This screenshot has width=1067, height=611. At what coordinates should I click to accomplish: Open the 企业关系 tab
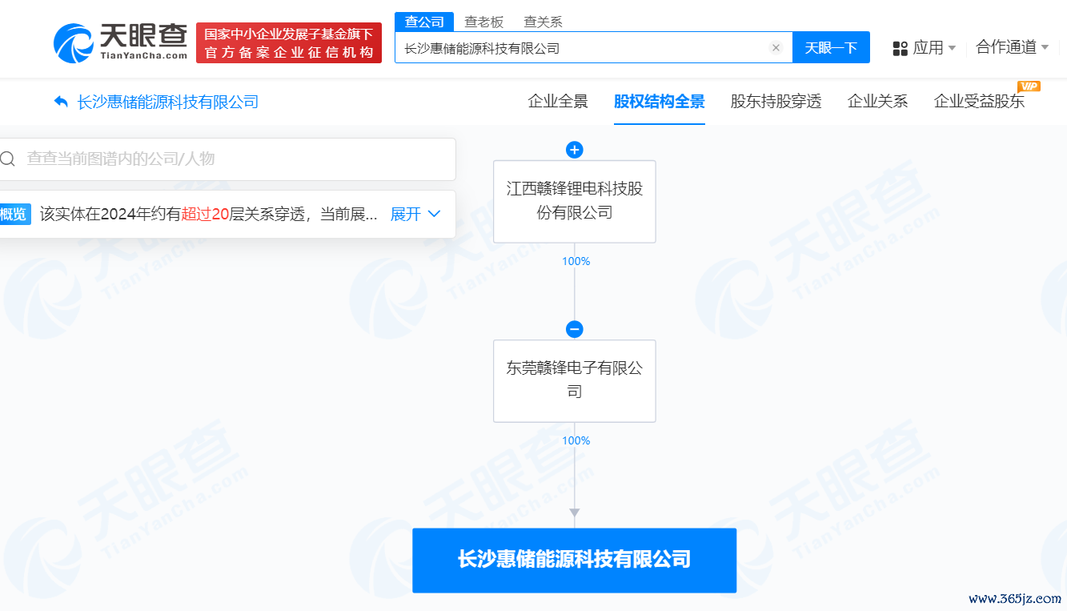[x=878, y=102]
